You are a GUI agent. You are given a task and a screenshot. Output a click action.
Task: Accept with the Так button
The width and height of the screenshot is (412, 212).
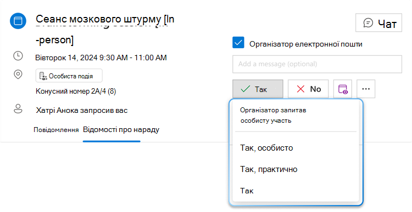tap(258, 89)
